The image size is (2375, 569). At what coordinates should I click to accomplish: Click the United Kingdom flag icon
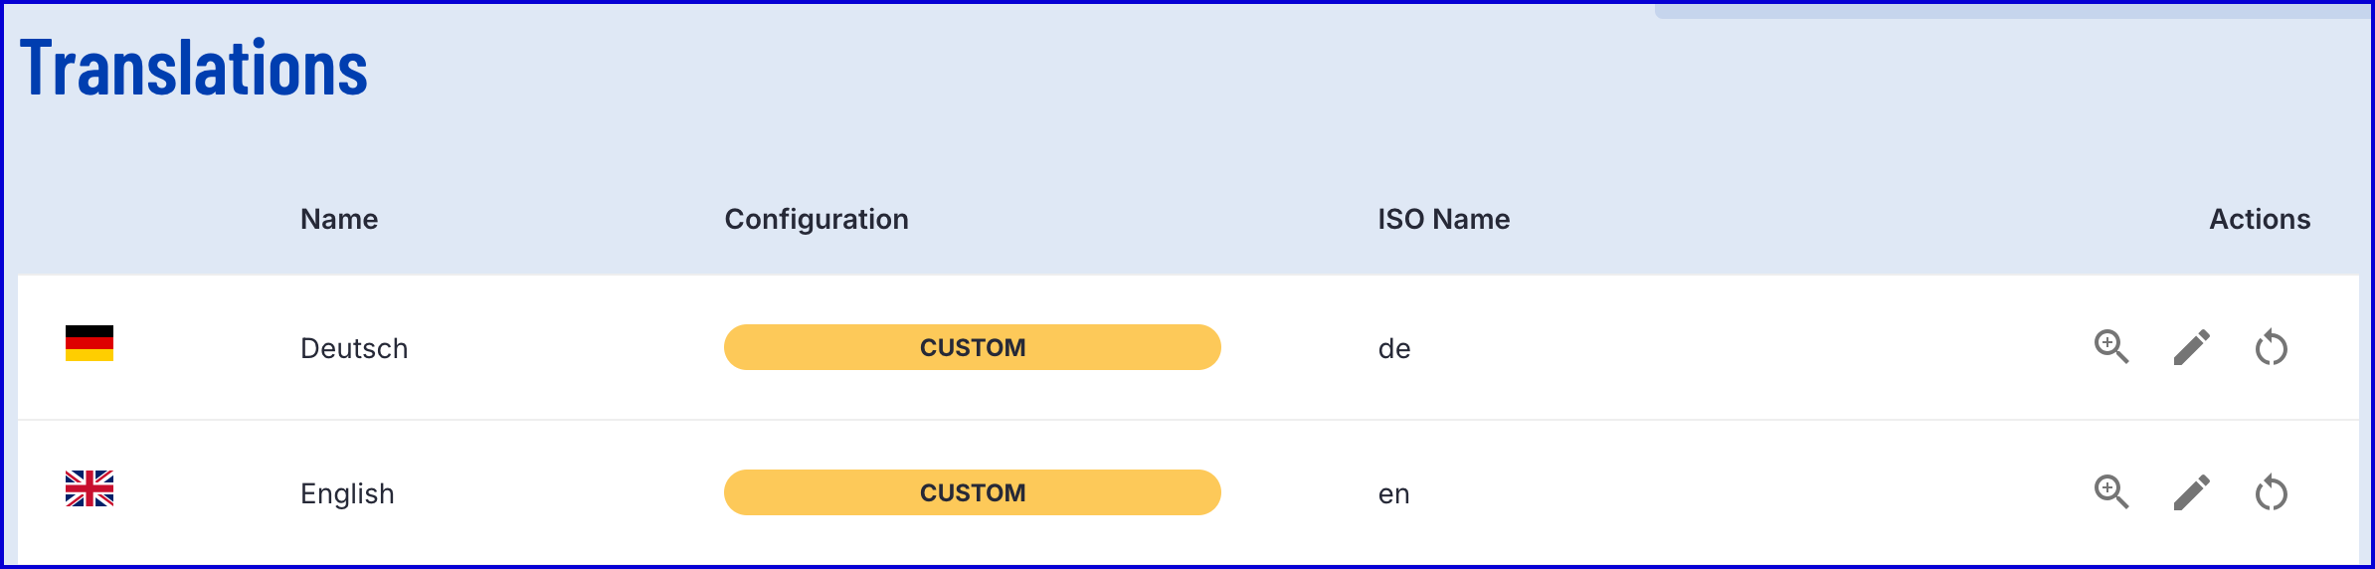(90, 488)
